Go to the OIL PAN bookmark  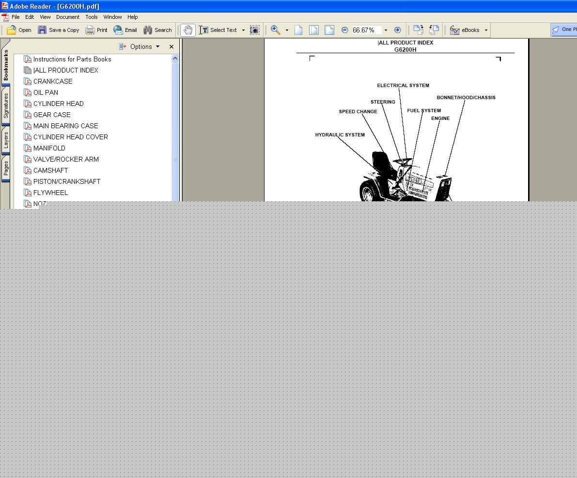(x=46, y=92)
